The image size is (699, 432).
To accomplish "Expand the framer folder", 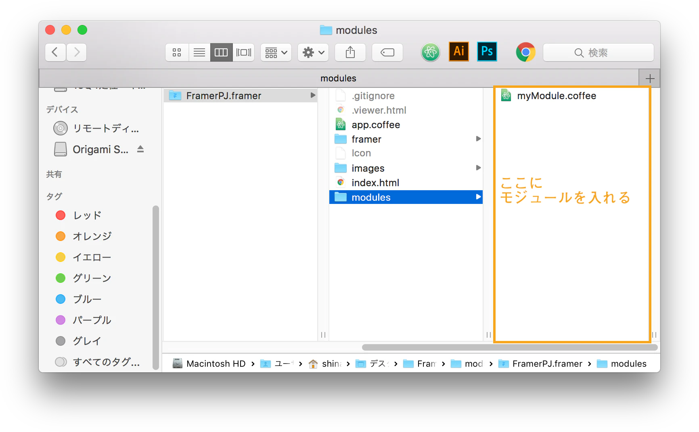I will tap(478, 139).
